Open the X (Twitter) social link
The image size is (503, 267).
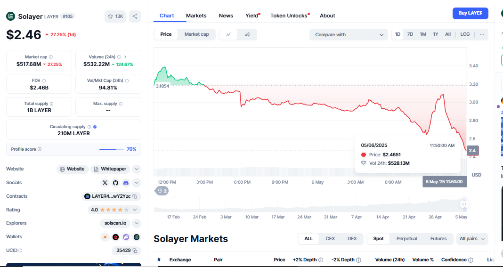105,183
